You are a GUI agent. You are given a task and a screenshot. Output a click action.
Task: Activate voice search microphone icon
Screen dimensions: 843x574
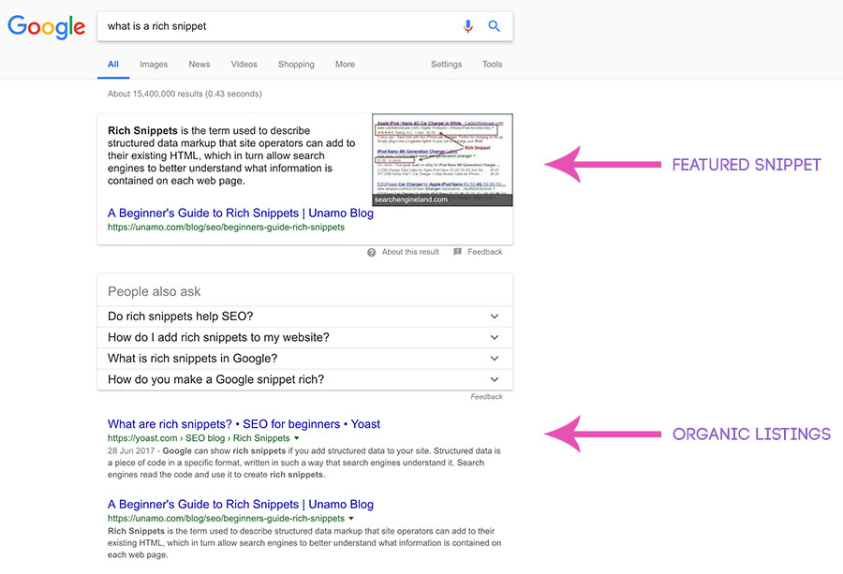tap(468, 26)
